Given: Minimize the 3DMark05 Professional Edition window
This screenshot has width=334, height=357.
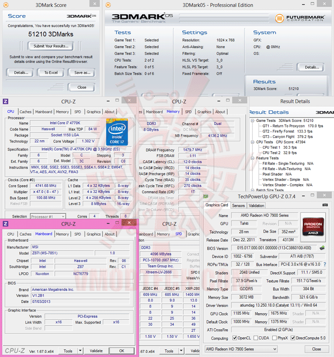Looking at the screenshot, I should 303,5.
